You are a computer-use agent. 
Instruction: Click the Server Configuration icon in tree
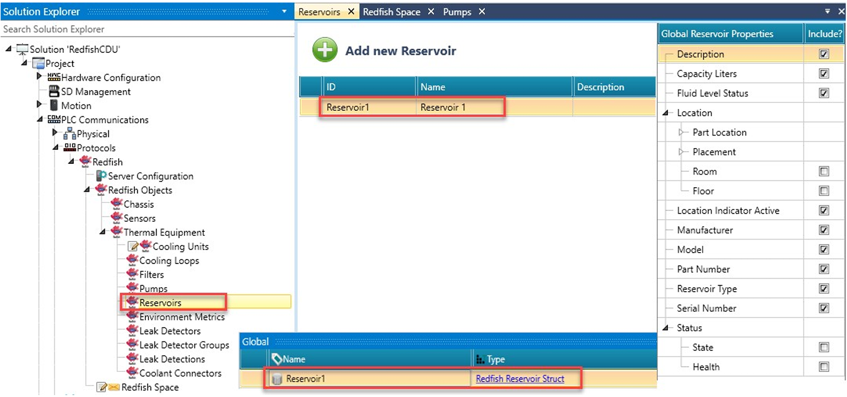pyautogui.click(x=101, y=176)
